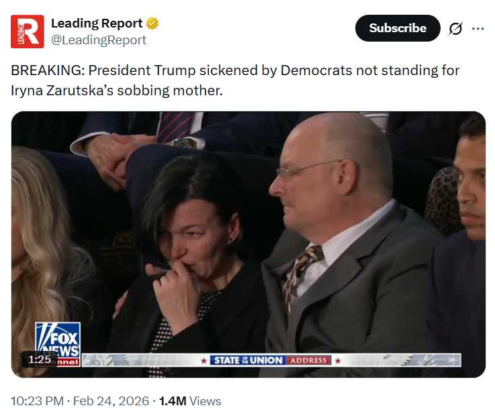The width and height of the screenshot is (495, 420).
Task: Open the Leading Report display name
Action: [x=97, y=23]
